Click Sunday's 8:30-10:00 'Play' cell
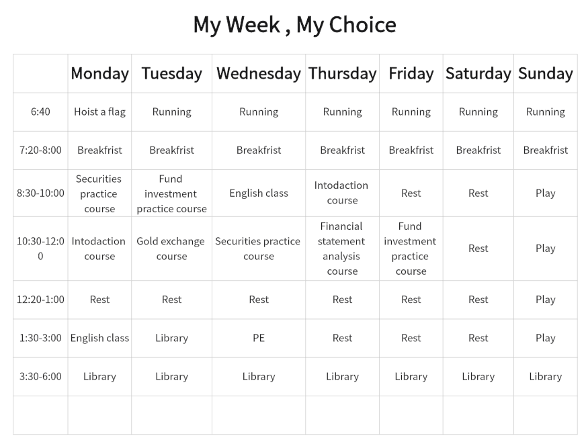 pyautogui.click(x=546, y=193)
